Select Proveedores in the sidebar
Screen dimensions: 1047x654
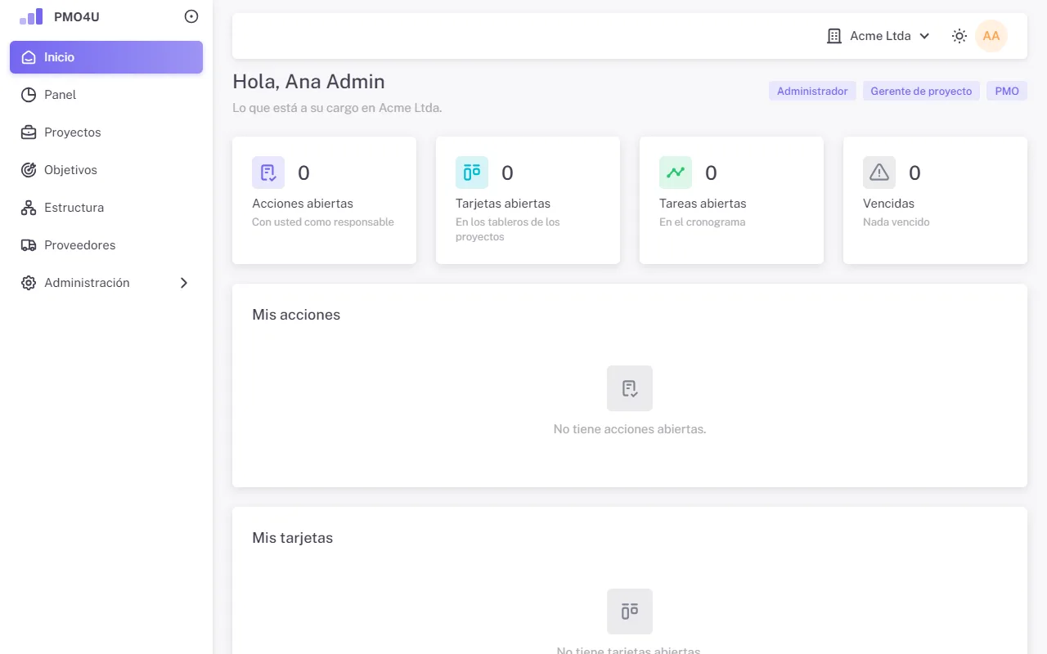point(106,245)
